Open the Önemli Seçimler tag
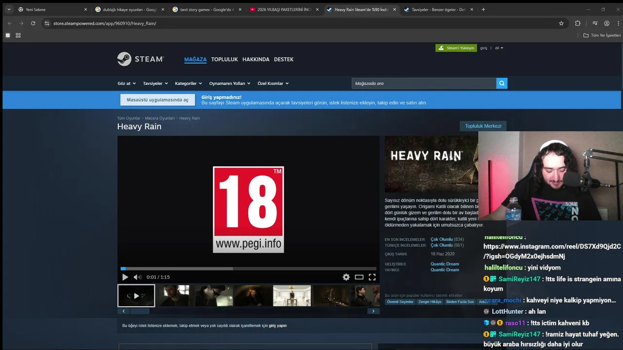Viewport: 623px width, 350px height. pyautogui.click(x=400, y=302)
